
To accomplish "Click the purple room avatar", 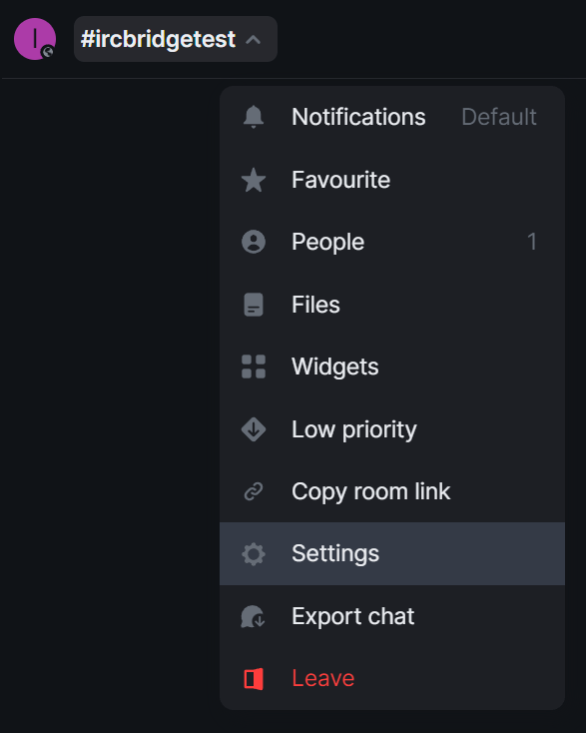I will pyautogui.click(x=35, y=39).
